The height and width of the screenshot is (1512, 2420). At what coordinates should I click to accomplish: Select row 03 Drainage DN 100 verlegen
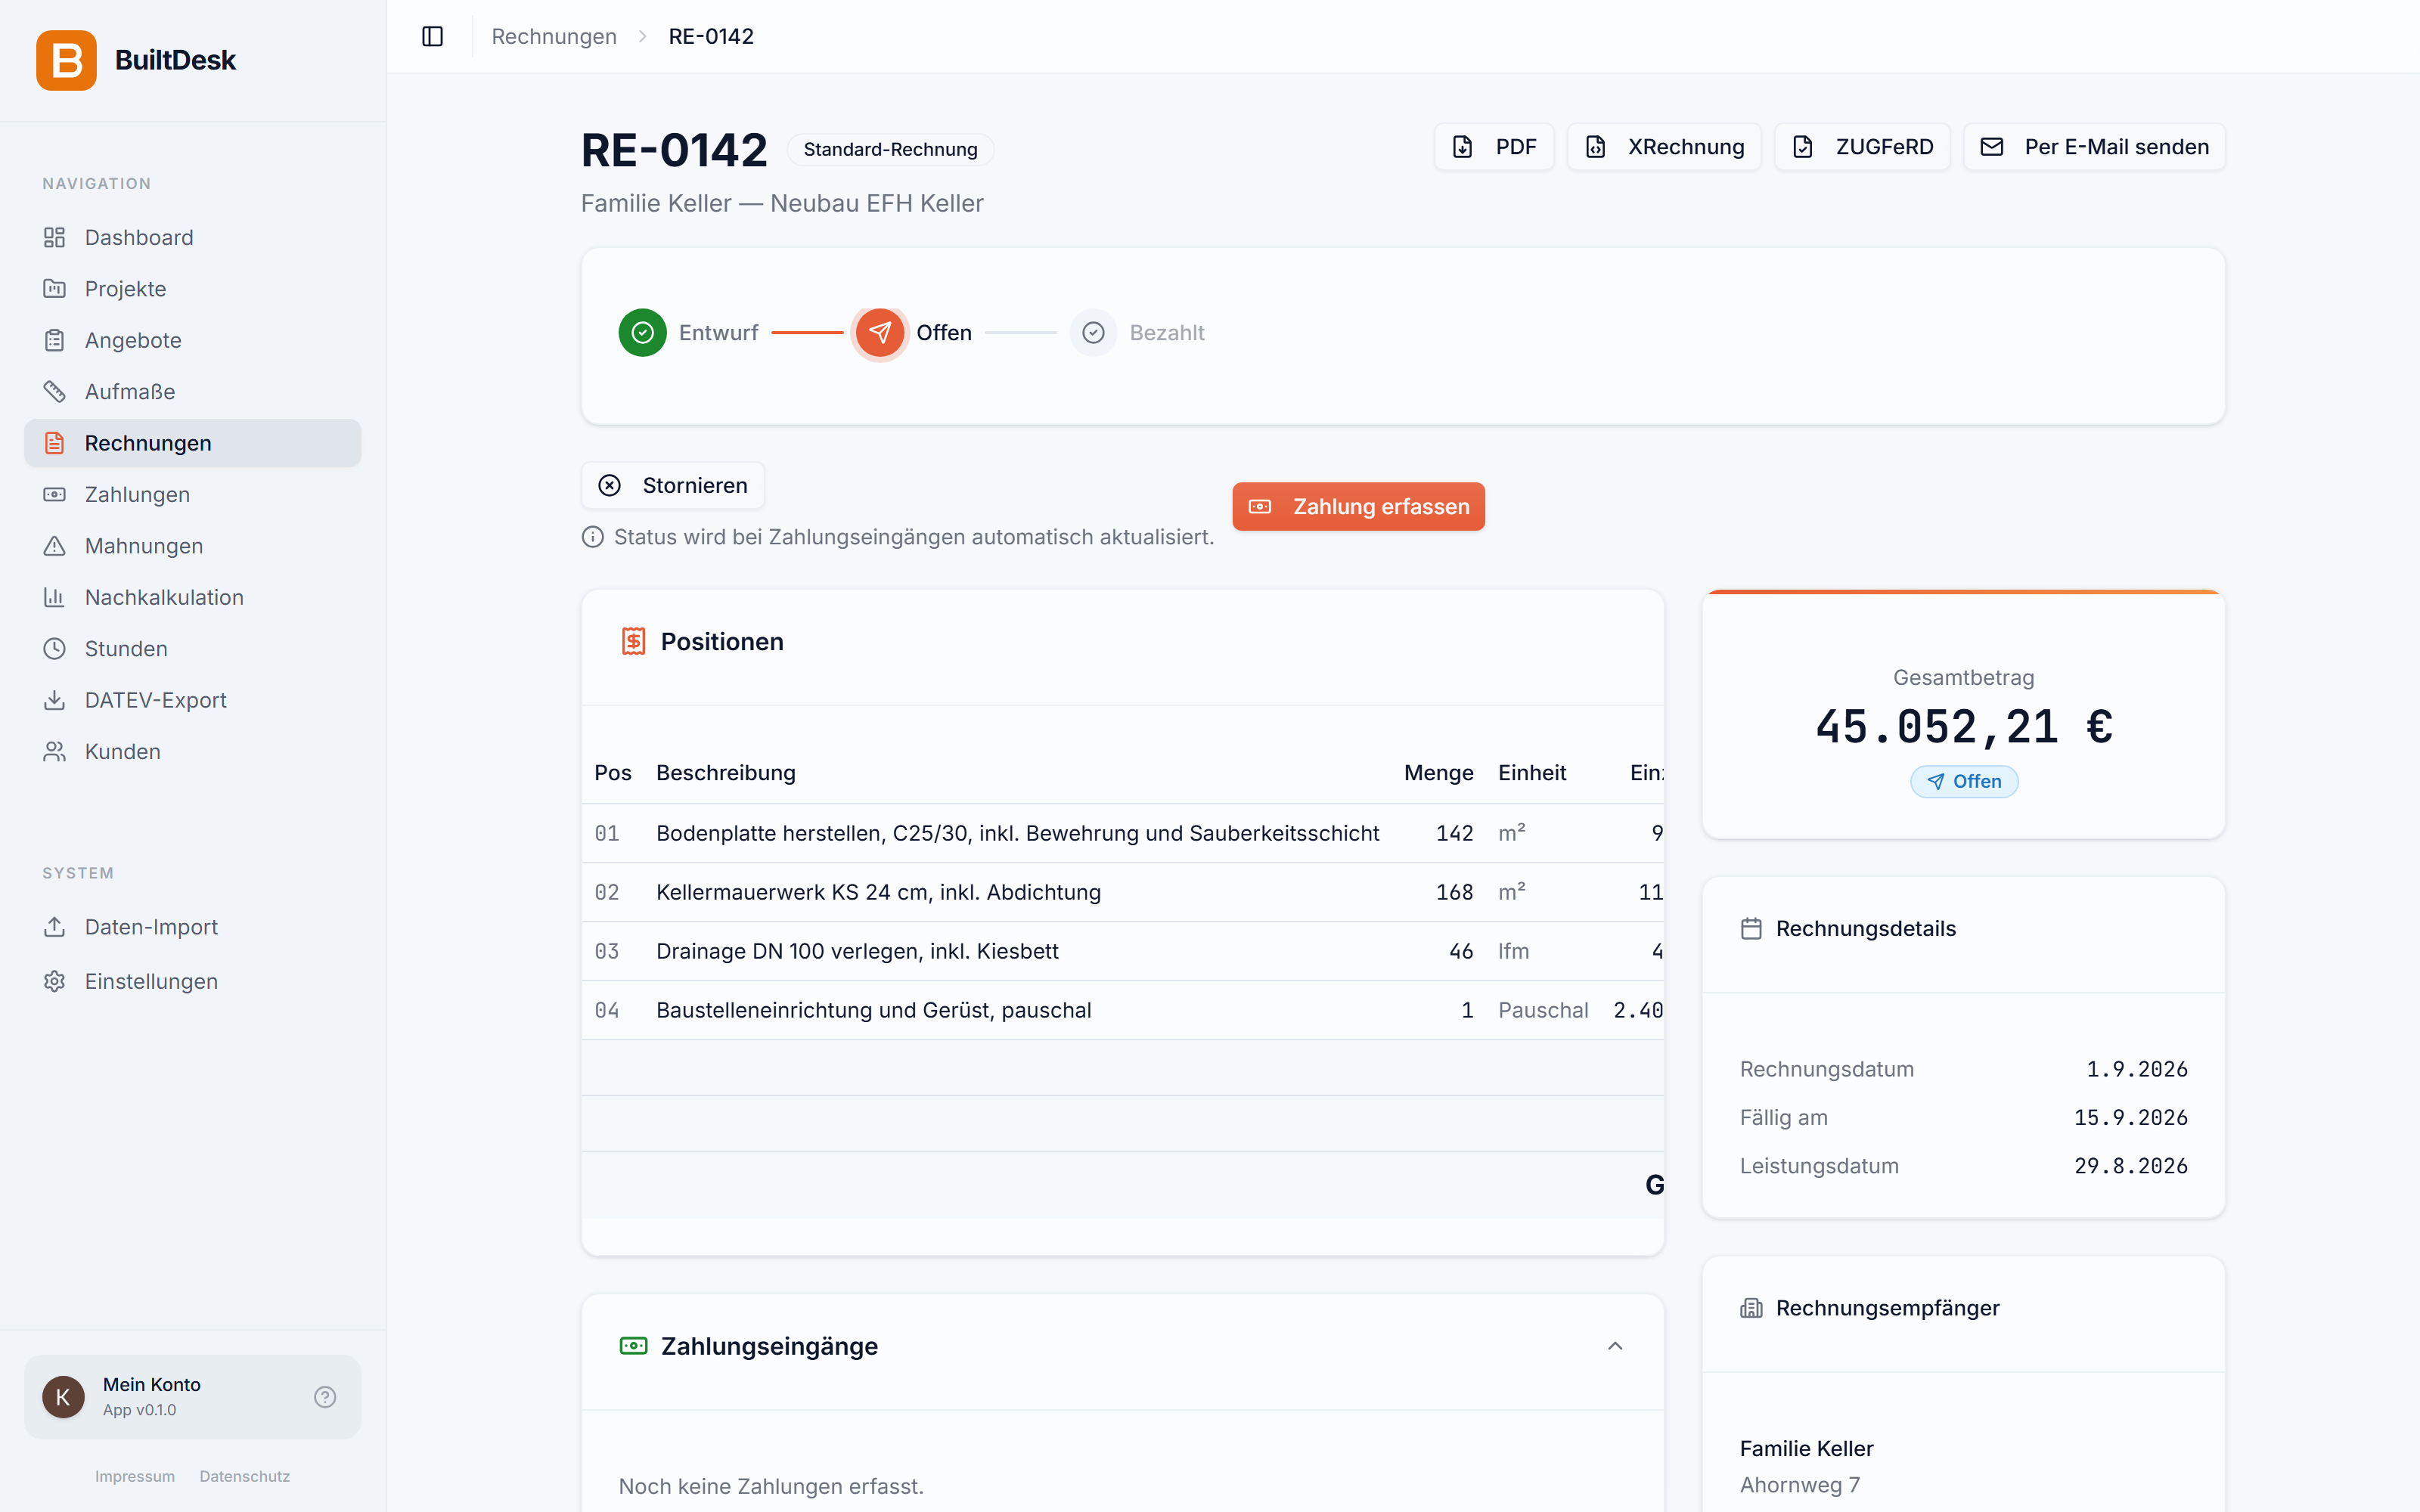(x=1123, y=951)
